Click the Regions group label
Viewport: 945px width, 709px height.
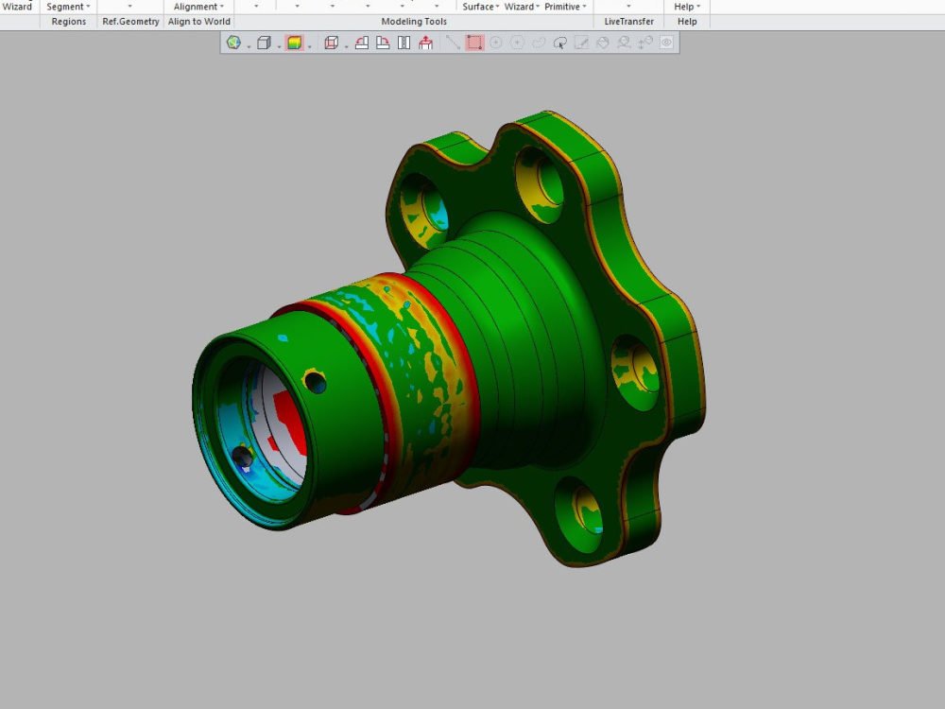coord(69,22)
